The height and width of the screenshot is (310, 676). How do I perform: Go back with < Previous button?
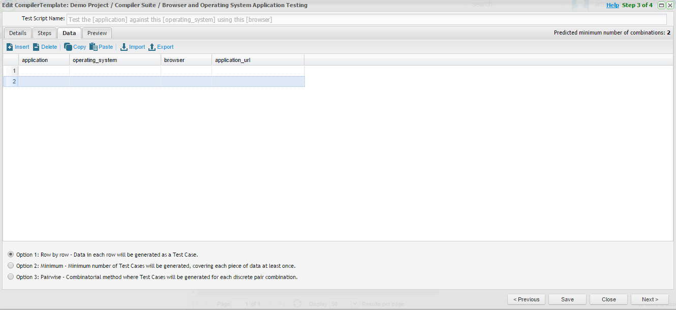click(526, 299)
